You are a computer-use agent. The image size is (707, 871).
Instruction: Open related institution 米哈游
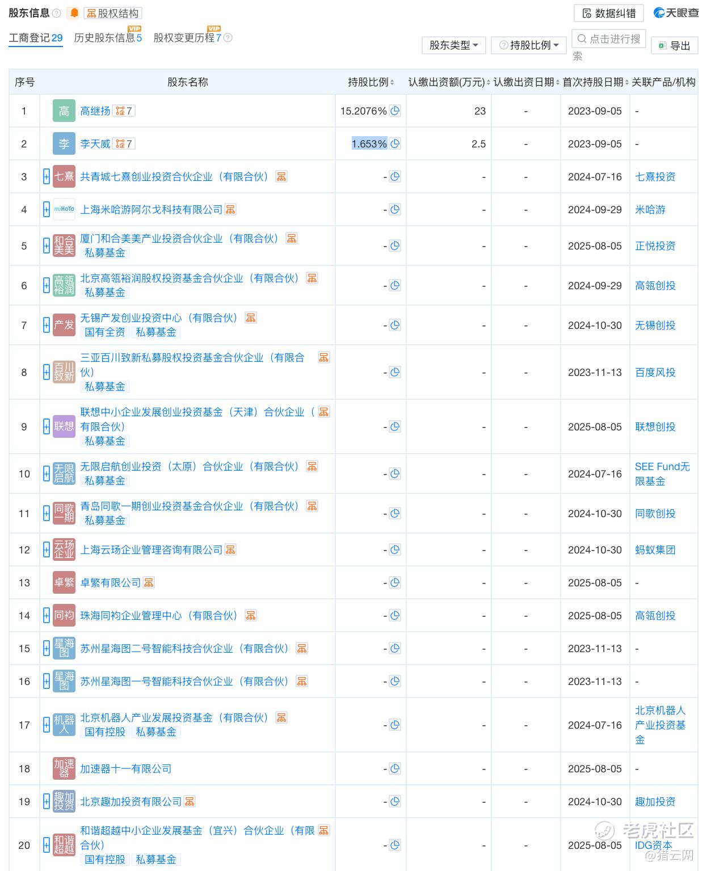650,210
